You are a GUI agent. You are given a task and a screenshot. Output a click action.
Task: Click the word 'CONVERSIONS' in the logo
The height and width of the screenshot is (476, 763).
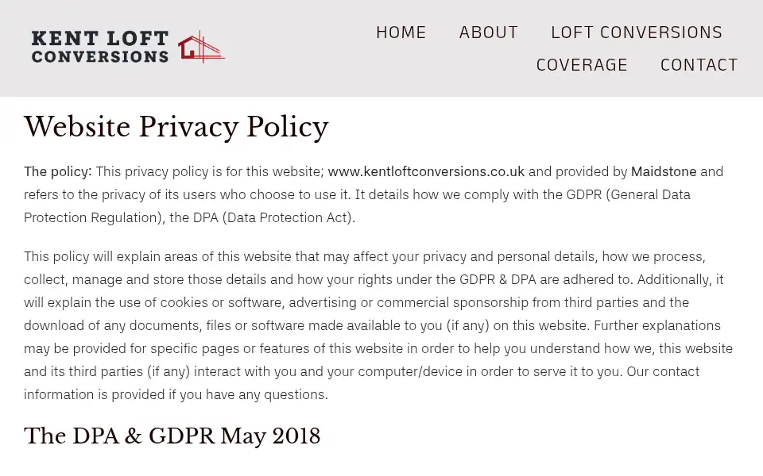point(100,56)
